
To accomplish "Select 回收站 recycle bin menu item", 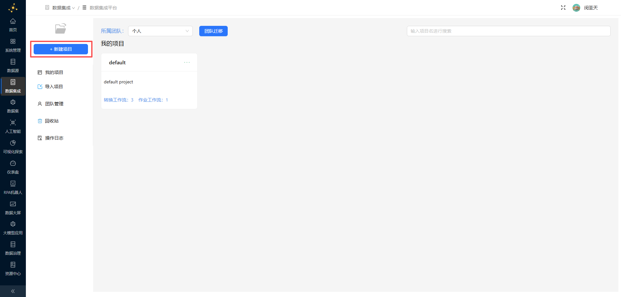I will 52,121.
